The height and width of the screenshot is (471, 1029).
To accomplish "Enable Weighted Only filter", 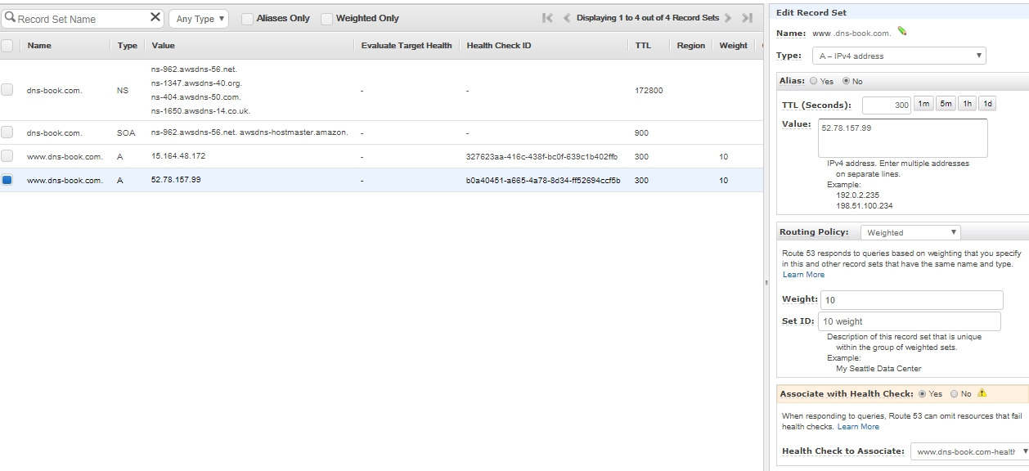I will coord(326,19).
